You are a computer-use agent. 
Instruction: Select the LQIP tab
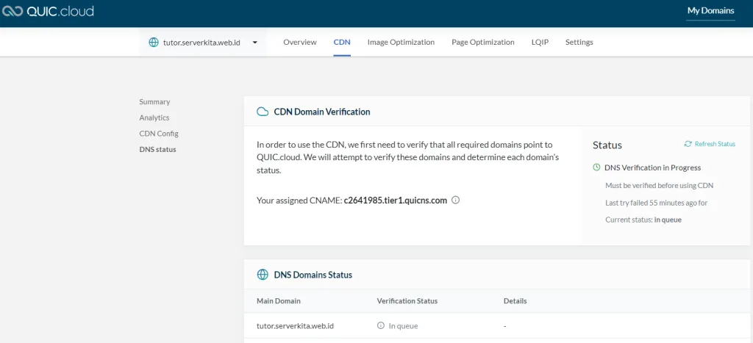(540, 43)
